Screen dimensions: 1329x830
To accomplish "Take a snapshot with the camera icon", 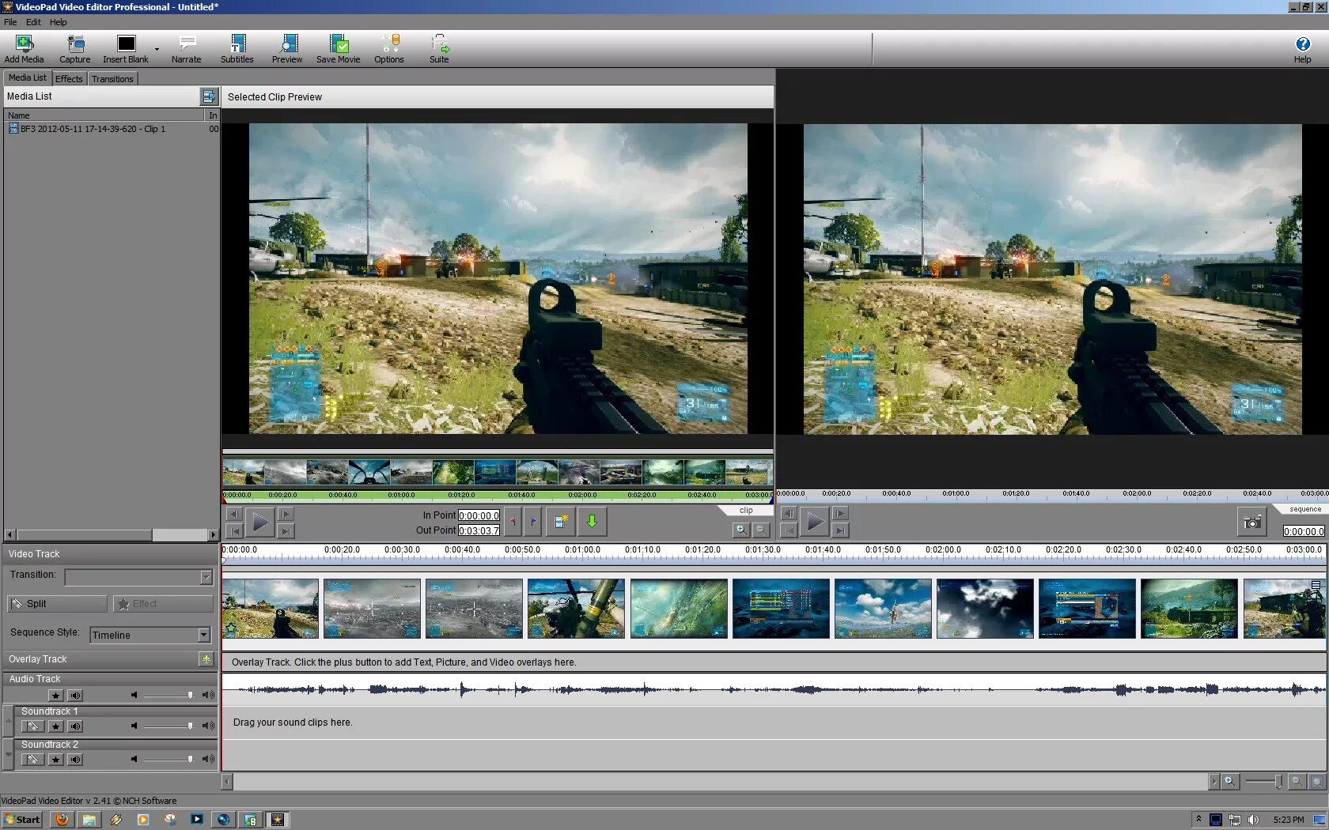I will tap(1252, 523).
